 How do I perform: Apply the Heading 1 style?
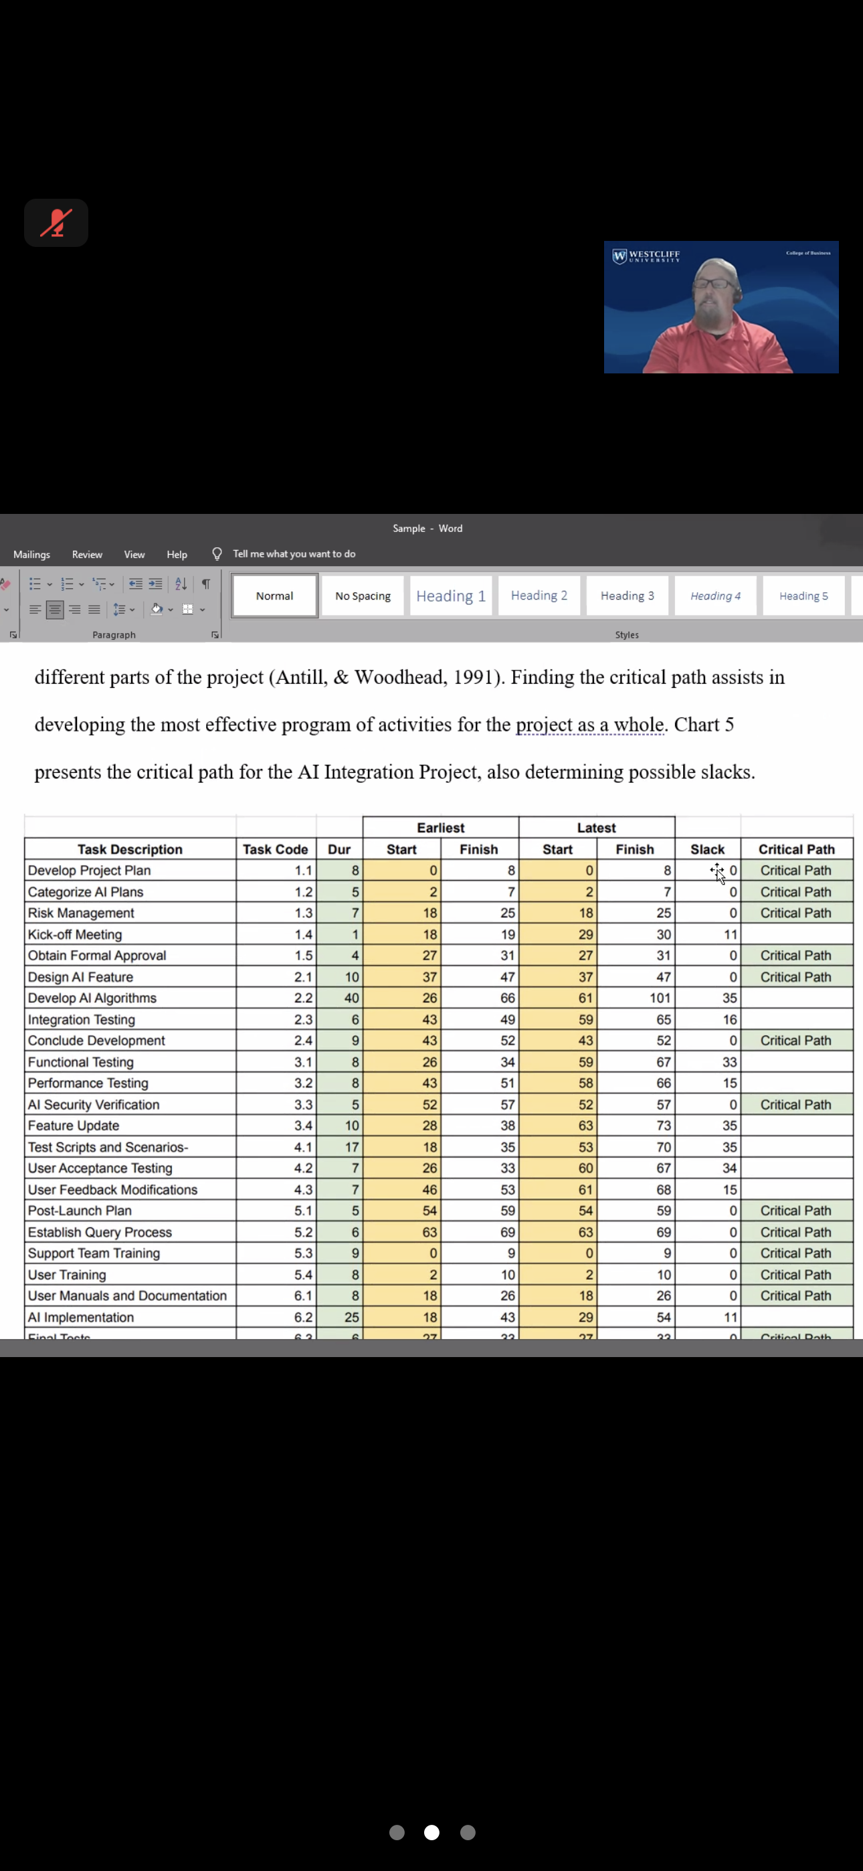451,596
